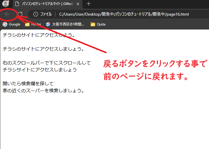Click the text 右のスクロールバーで下にスクロールして

click(x=47, y=63)
